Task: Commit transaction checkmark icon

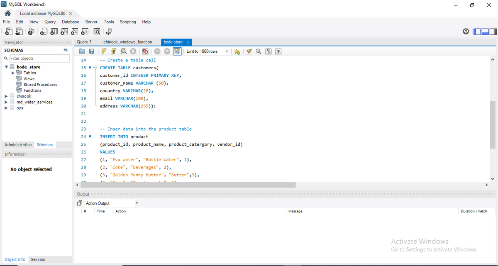Action: point(157,51)
